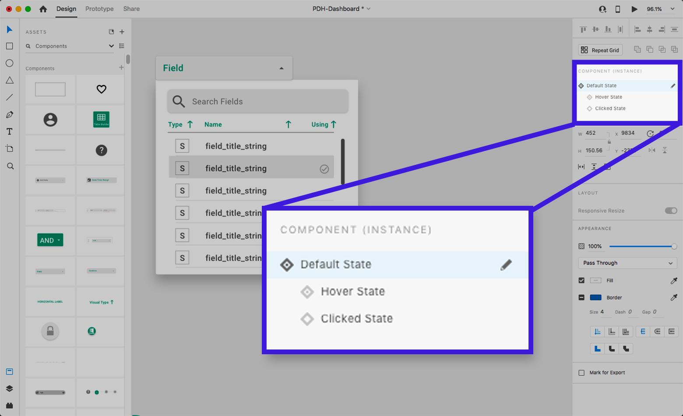Collapse the Field panel header
This screenshot has height=416, width=683.
[x=281, y=68]
